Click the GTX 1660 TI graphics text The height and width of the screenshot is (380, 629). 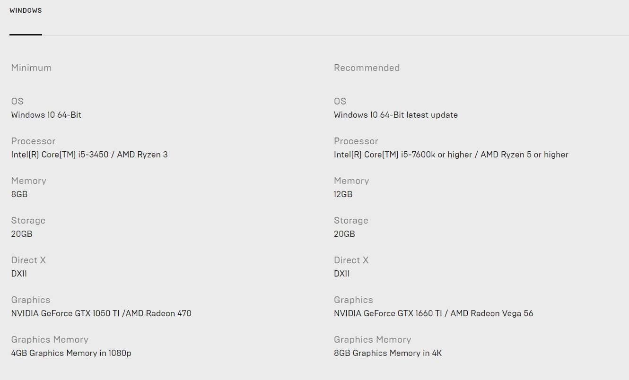[433, 313]
